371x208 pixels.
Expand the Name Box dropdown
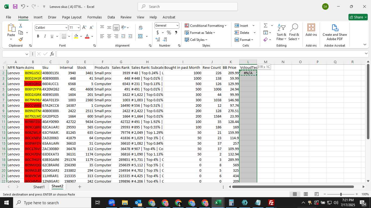click(27, 54)
